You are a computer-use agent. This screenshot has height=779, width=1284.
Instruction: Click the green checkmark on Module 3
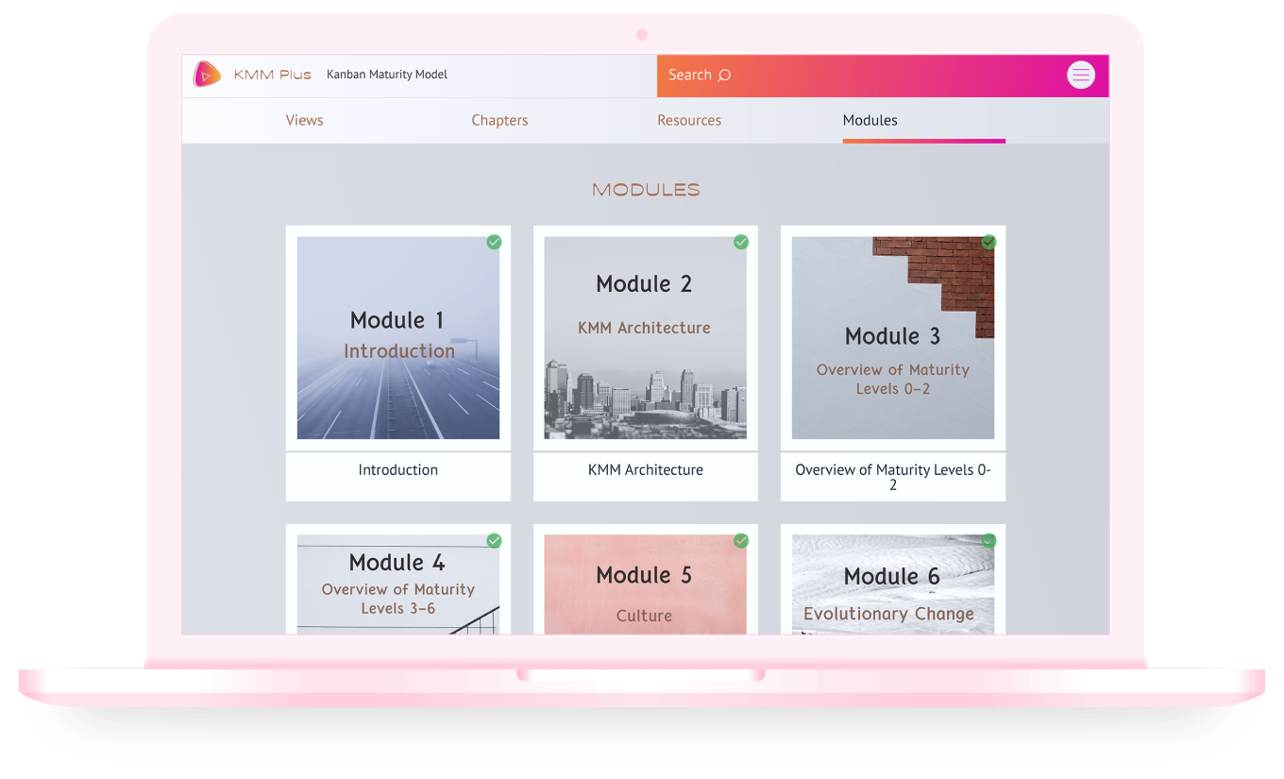pyautogui.click(x=988, y=242)
